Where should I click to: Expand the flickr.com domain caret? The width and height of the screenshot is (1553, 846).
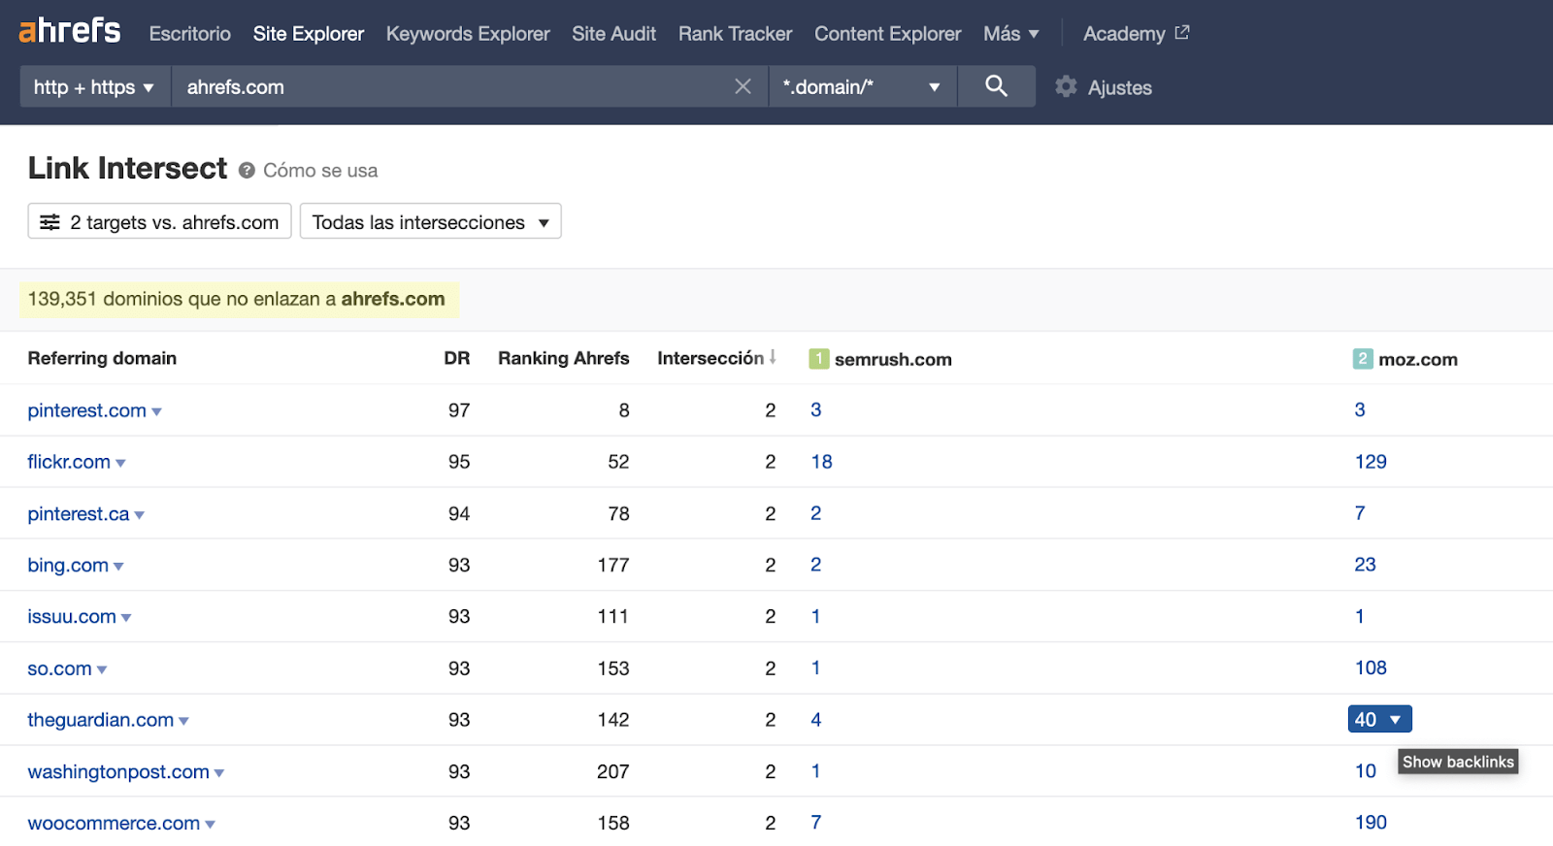tap(121, 463)
